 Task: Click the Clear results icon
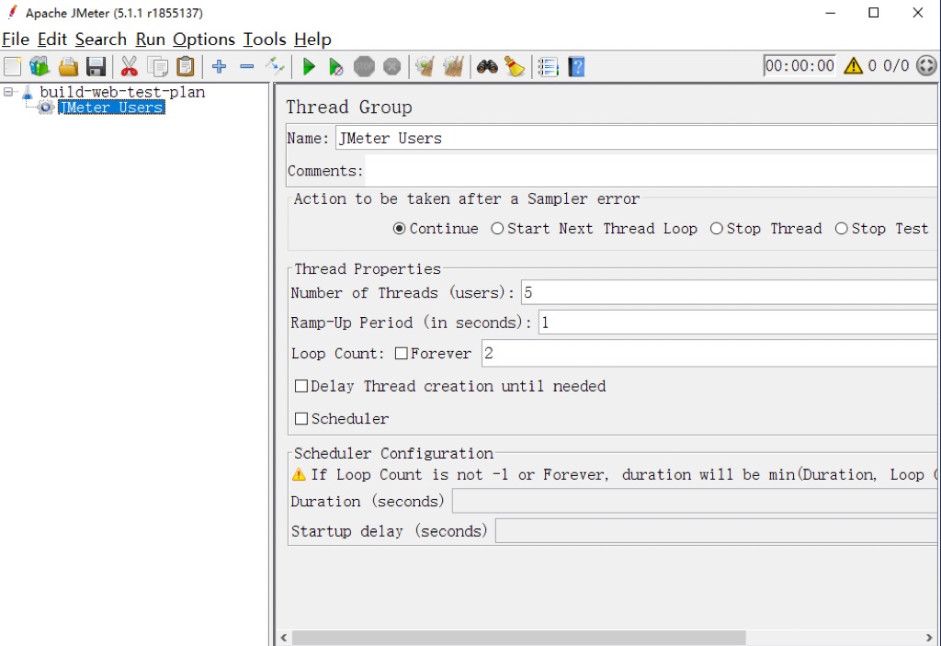click(x=425, y=66)
